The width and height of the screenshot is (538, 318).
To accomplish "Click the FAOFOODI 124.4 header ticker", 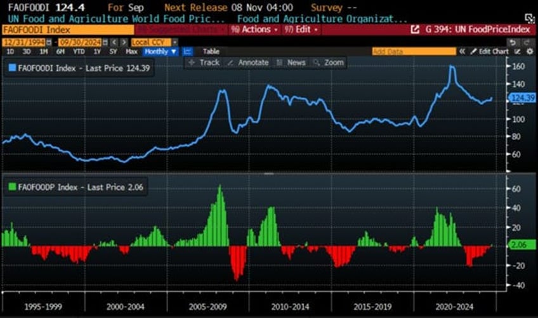I will tap(46, 7).
